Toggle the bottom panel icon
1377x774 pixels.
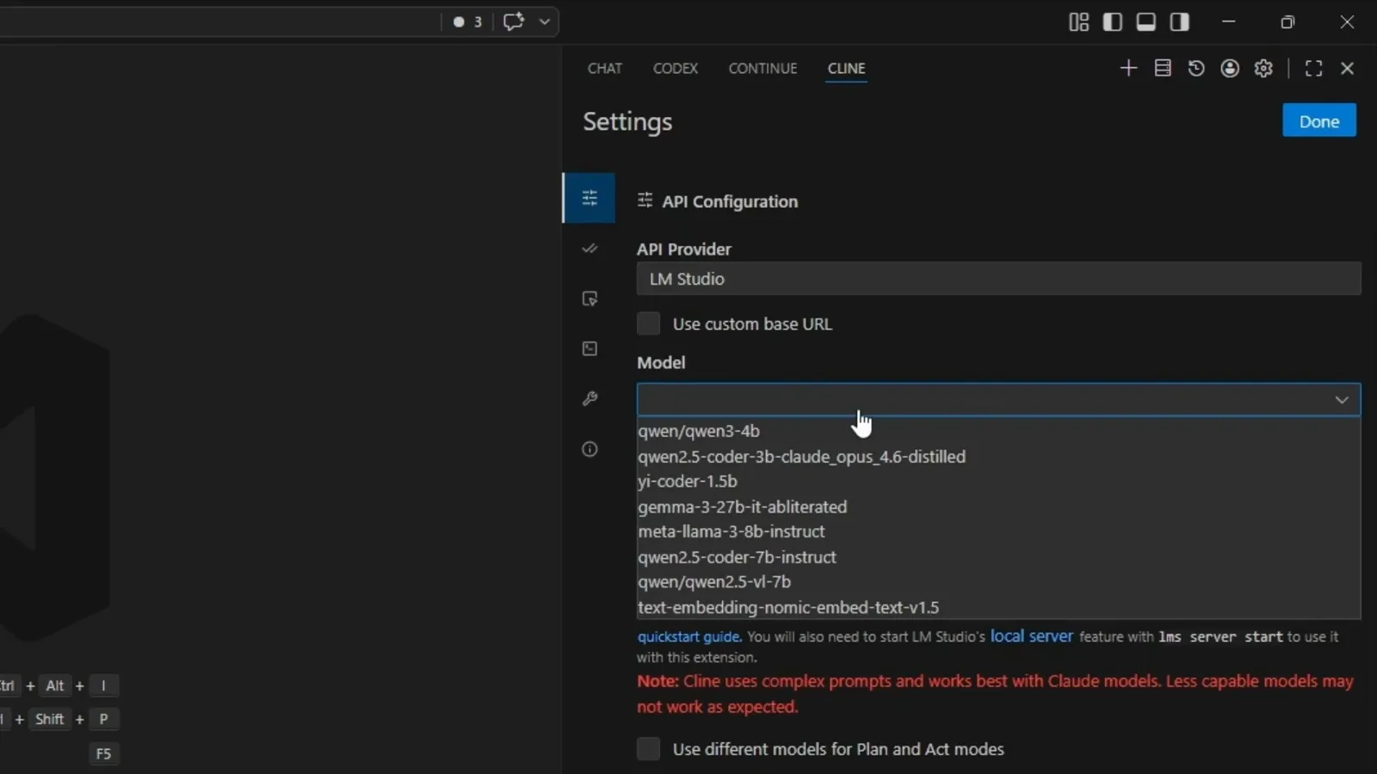click(x=1146, y=22)
